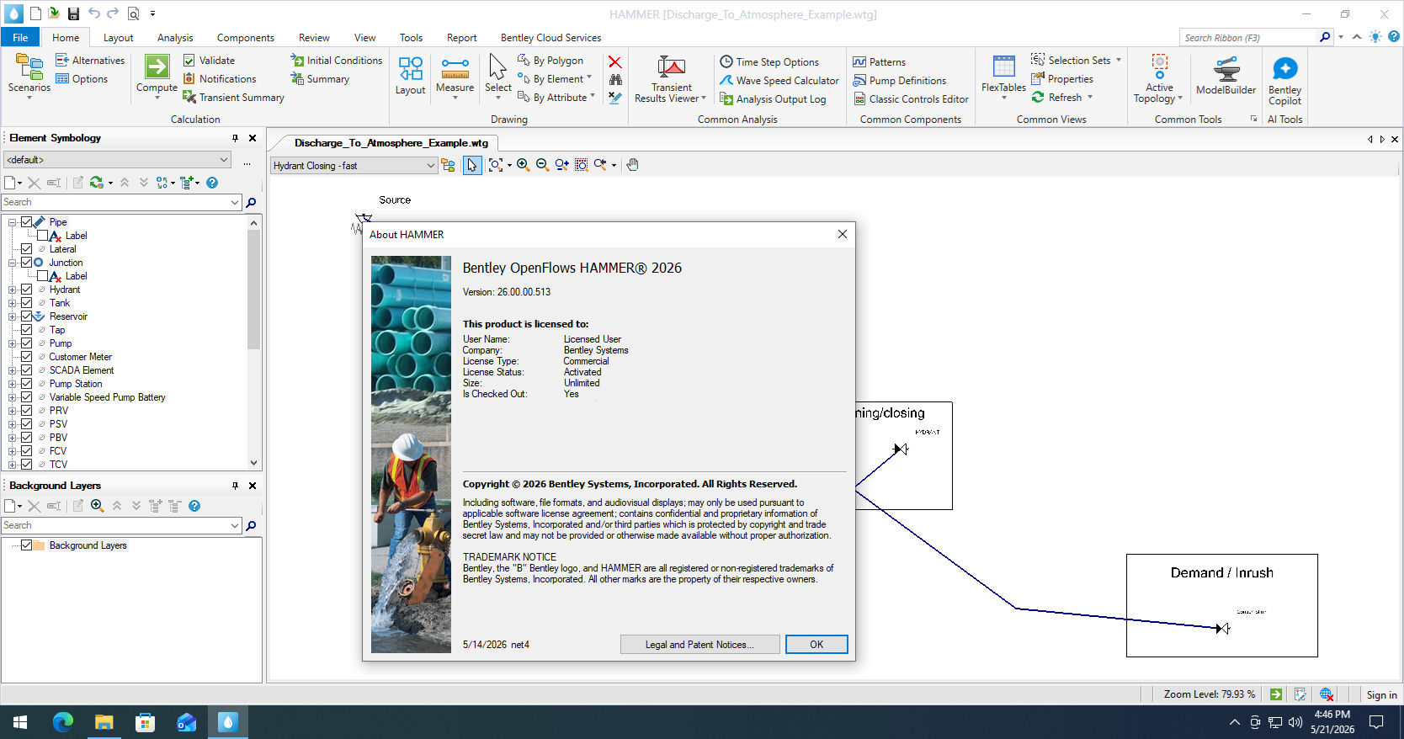
Task: Open Validate command
Action: [209, 61]
